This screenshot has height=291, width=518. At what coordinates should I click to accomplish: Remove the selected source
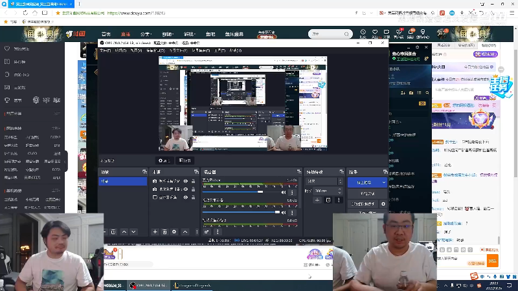pos(164,232)
